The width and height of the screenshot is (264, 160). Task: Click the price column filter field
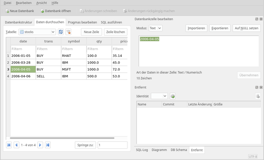(120, 49)
